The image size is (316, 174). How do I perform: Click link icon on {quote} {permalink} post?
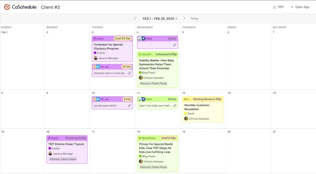point(129,106)
